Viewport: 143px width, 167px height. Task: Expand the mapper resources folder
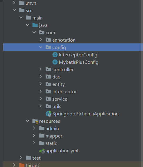coord(34,136)
